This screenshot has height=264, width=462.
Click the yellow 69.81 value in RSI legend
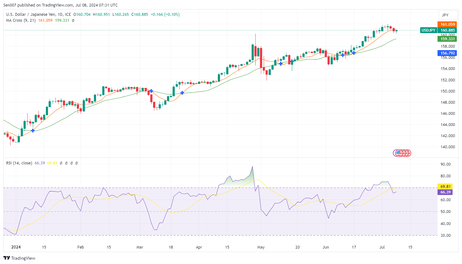[52, 163]
